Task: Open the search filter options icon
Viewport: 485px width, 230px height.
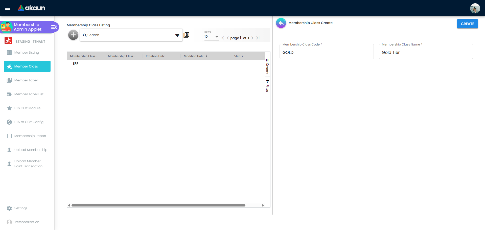Action: pyautogui.click(x=177, y=35)
